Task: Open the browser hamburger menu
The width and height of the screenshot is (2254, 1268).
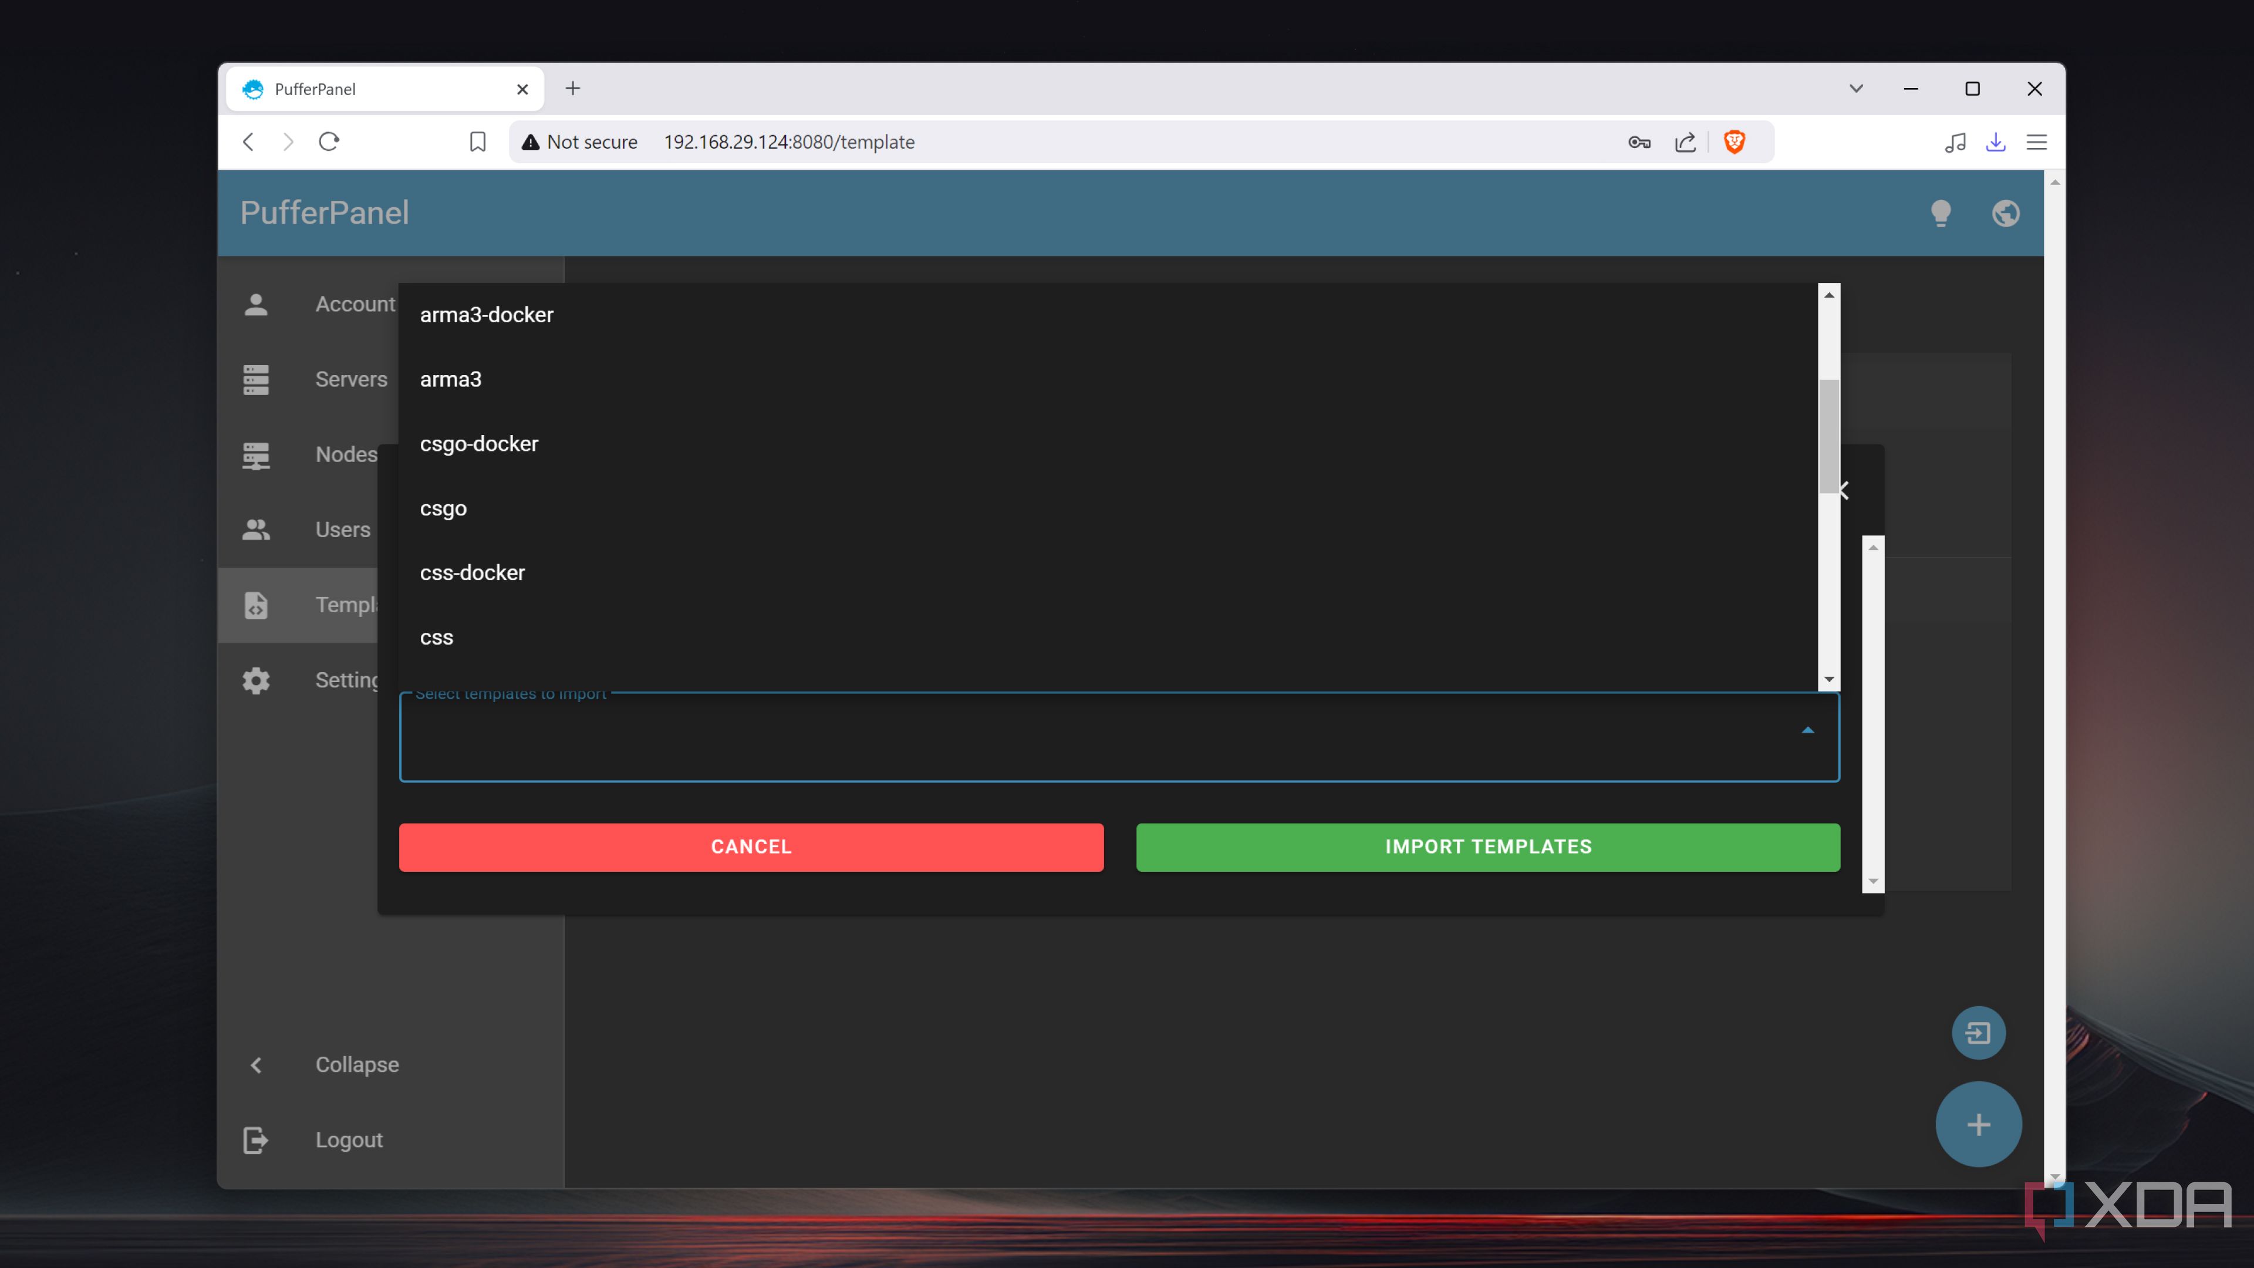Action: pyautogui.click(x=2037, y=141)
